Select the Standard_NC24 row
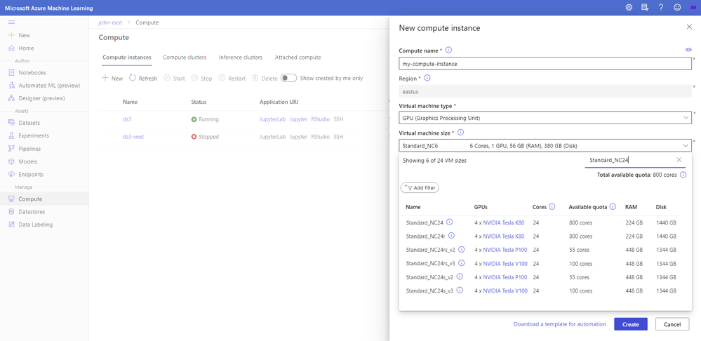This screenshot has height=341, width=701. click(x=540, y=222)
